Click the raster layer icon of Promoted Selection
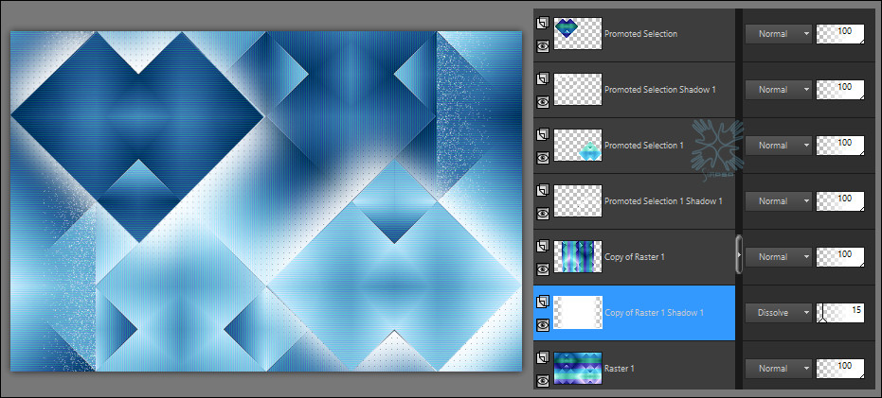 click(x=543, y=23)
